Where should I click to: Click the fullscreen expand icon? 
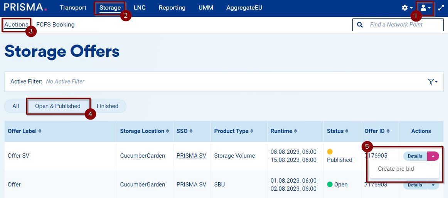(441, 8)
